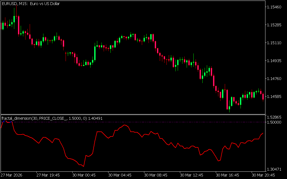
Task: Click the EURUSD, M15 chart title text
Action: 31,4
